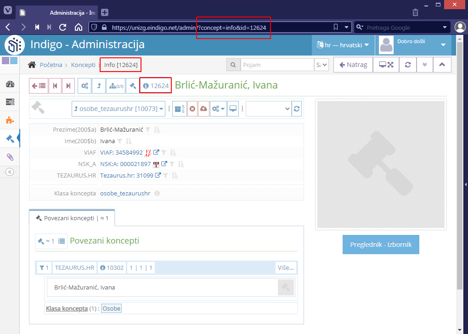
Task: Switch to the Povezani koncepti tab
Action: click(x=72, y=218)
